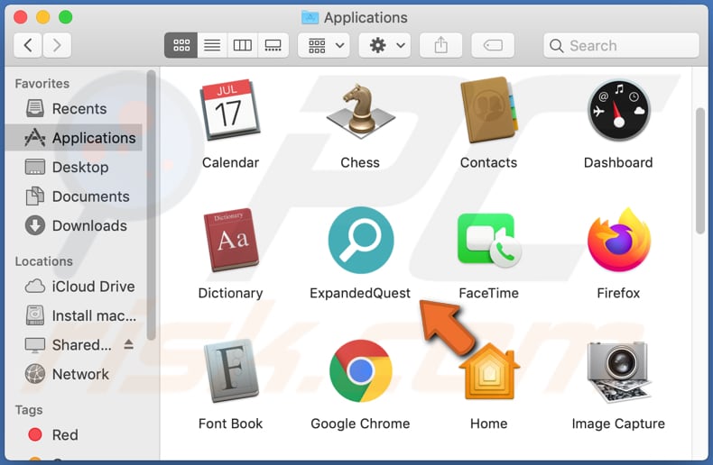Open Downloads in the sidebar

click(x=75, y=225)
